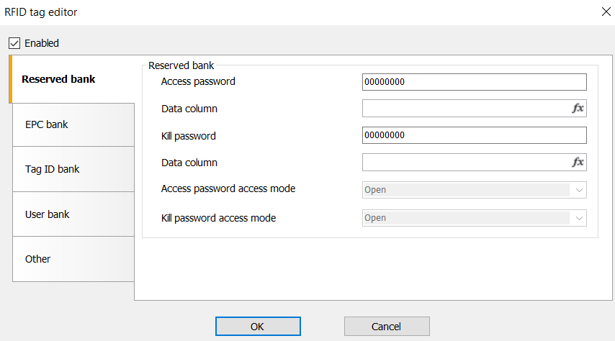Expand the Kill password access mode dropdown

pyautogui.click(x=474, y=218)
